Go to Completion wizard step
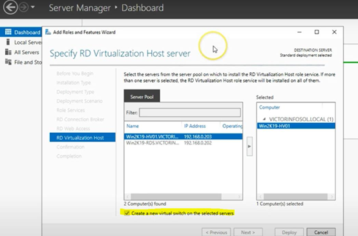This screenshot has height=236, width=358. point(69,156)
